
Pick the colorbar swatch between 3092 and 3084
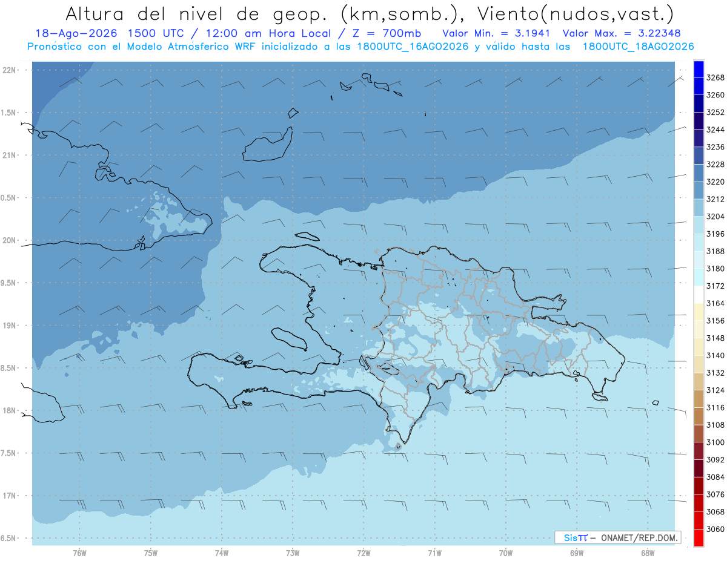[x=699, y=468]
